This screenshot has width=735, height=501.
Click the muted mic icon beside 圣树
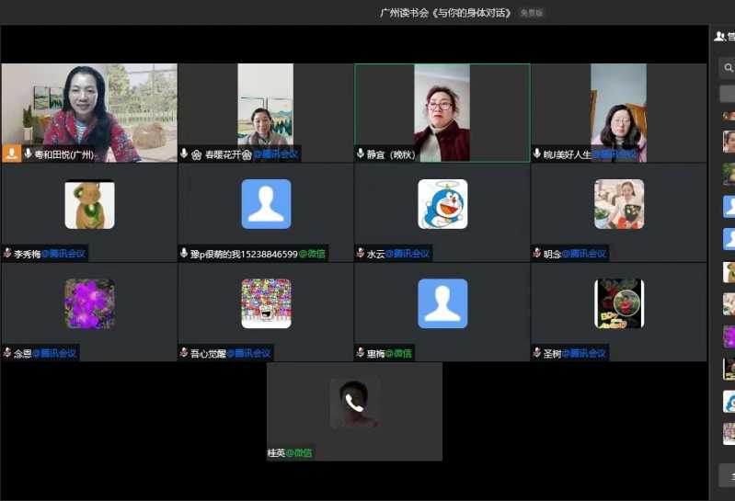pyautogui.click(x=536, y=352)
